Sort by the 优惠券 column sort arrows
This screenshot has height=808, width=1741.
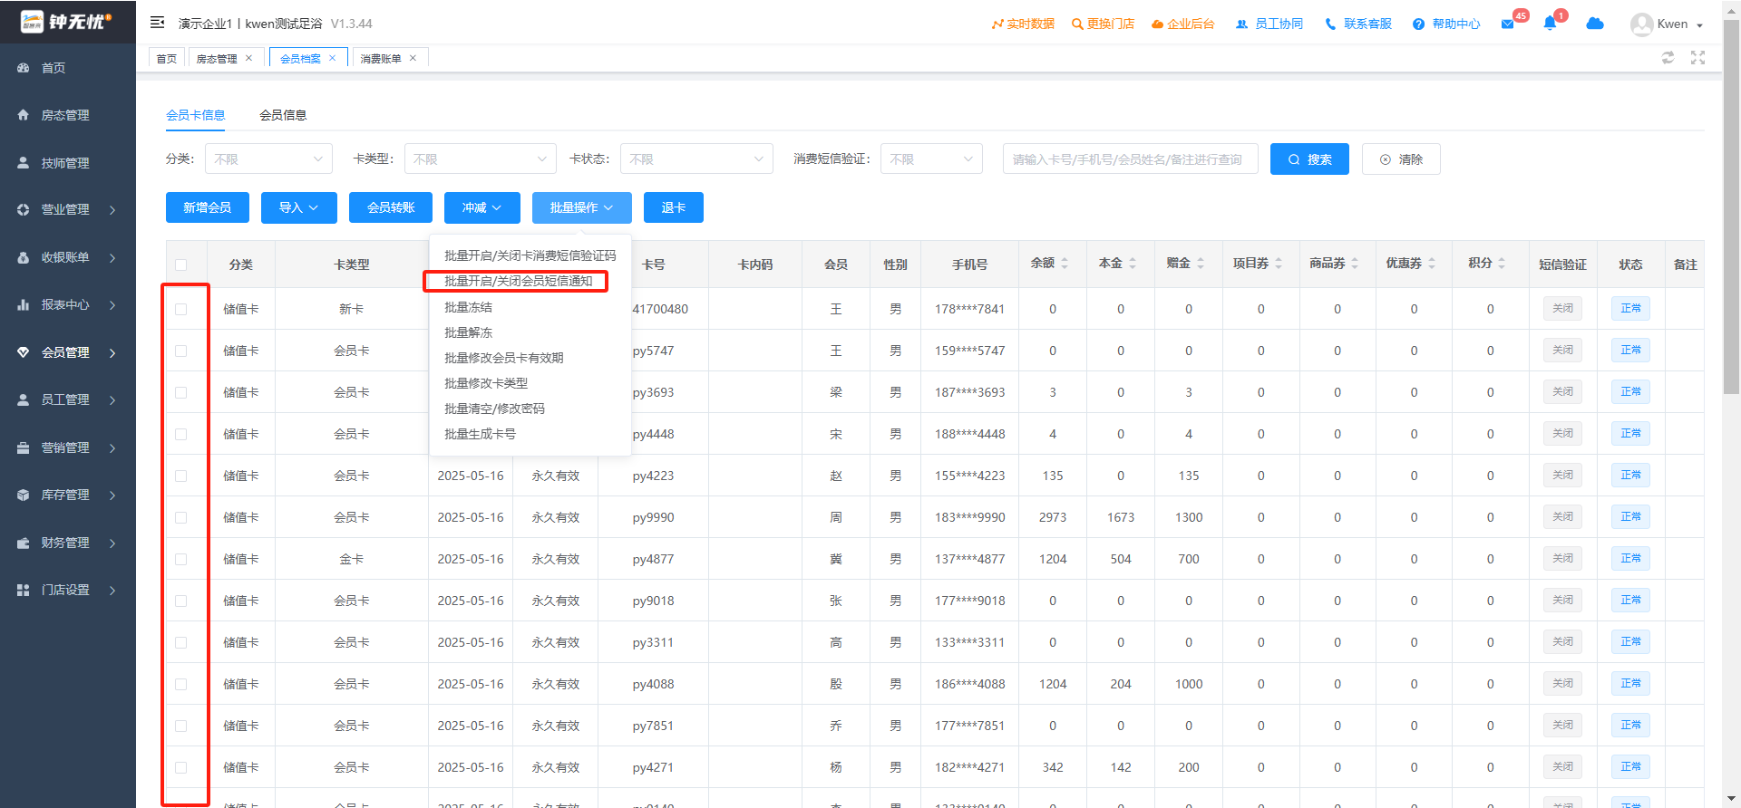(1432, 264)
